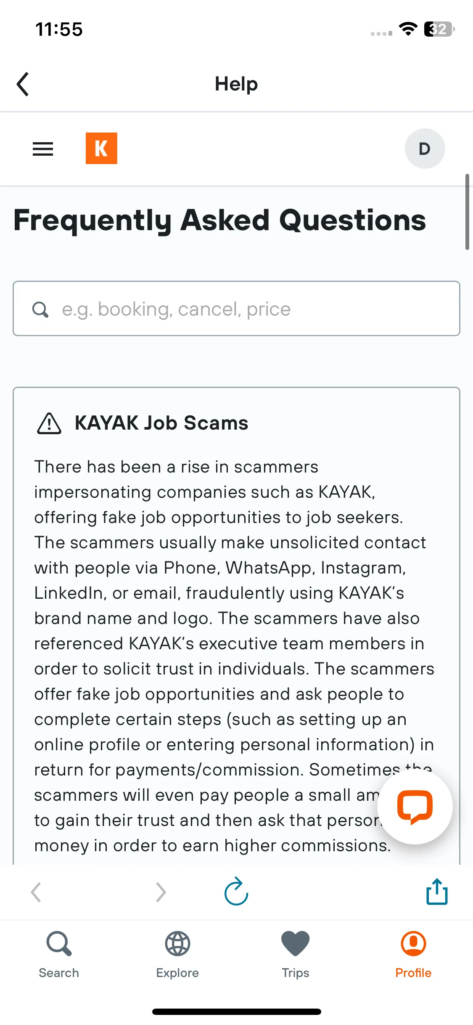Viewport: 473px width, 1025px height.
Task: Tap the KAYAK Job Scams heading
Action: (161, 423)
